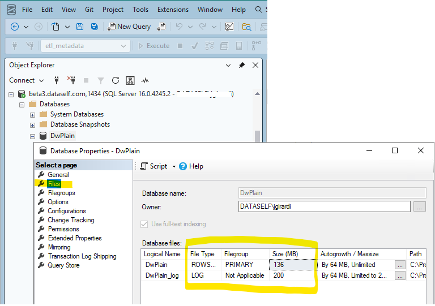The width and height of the screenshot is (435, 306).
Task: Select System Databases tree item
Action: click(77, 114)
